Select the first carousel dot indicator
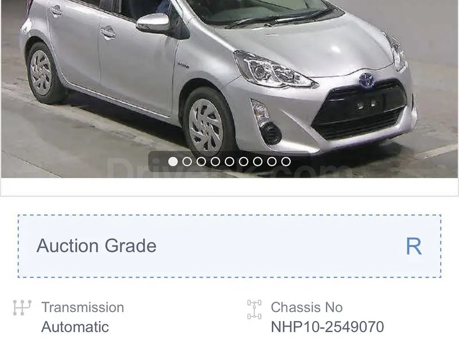Image resolution: width=459 pixels, height=344 pixels. click(173, 162)
